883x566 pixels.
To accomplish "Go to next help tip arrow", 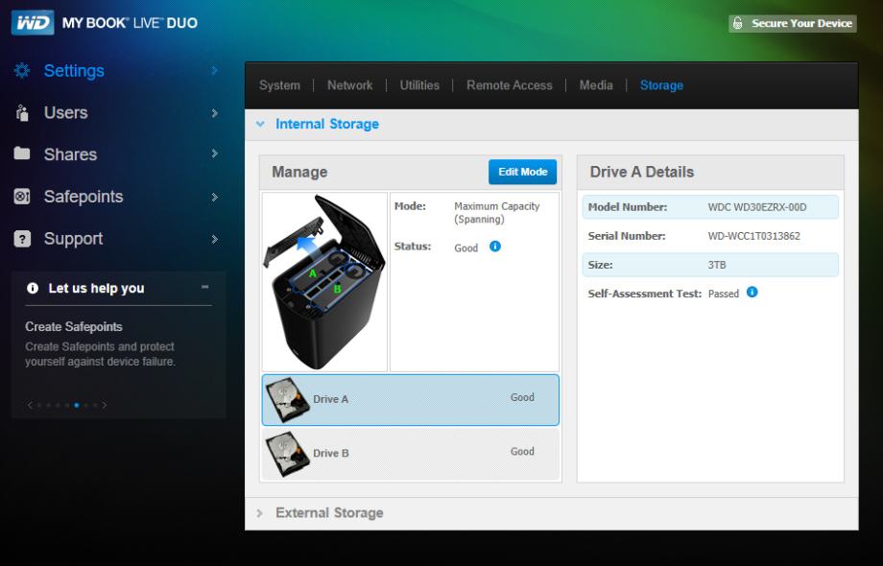I will [105, 405].
